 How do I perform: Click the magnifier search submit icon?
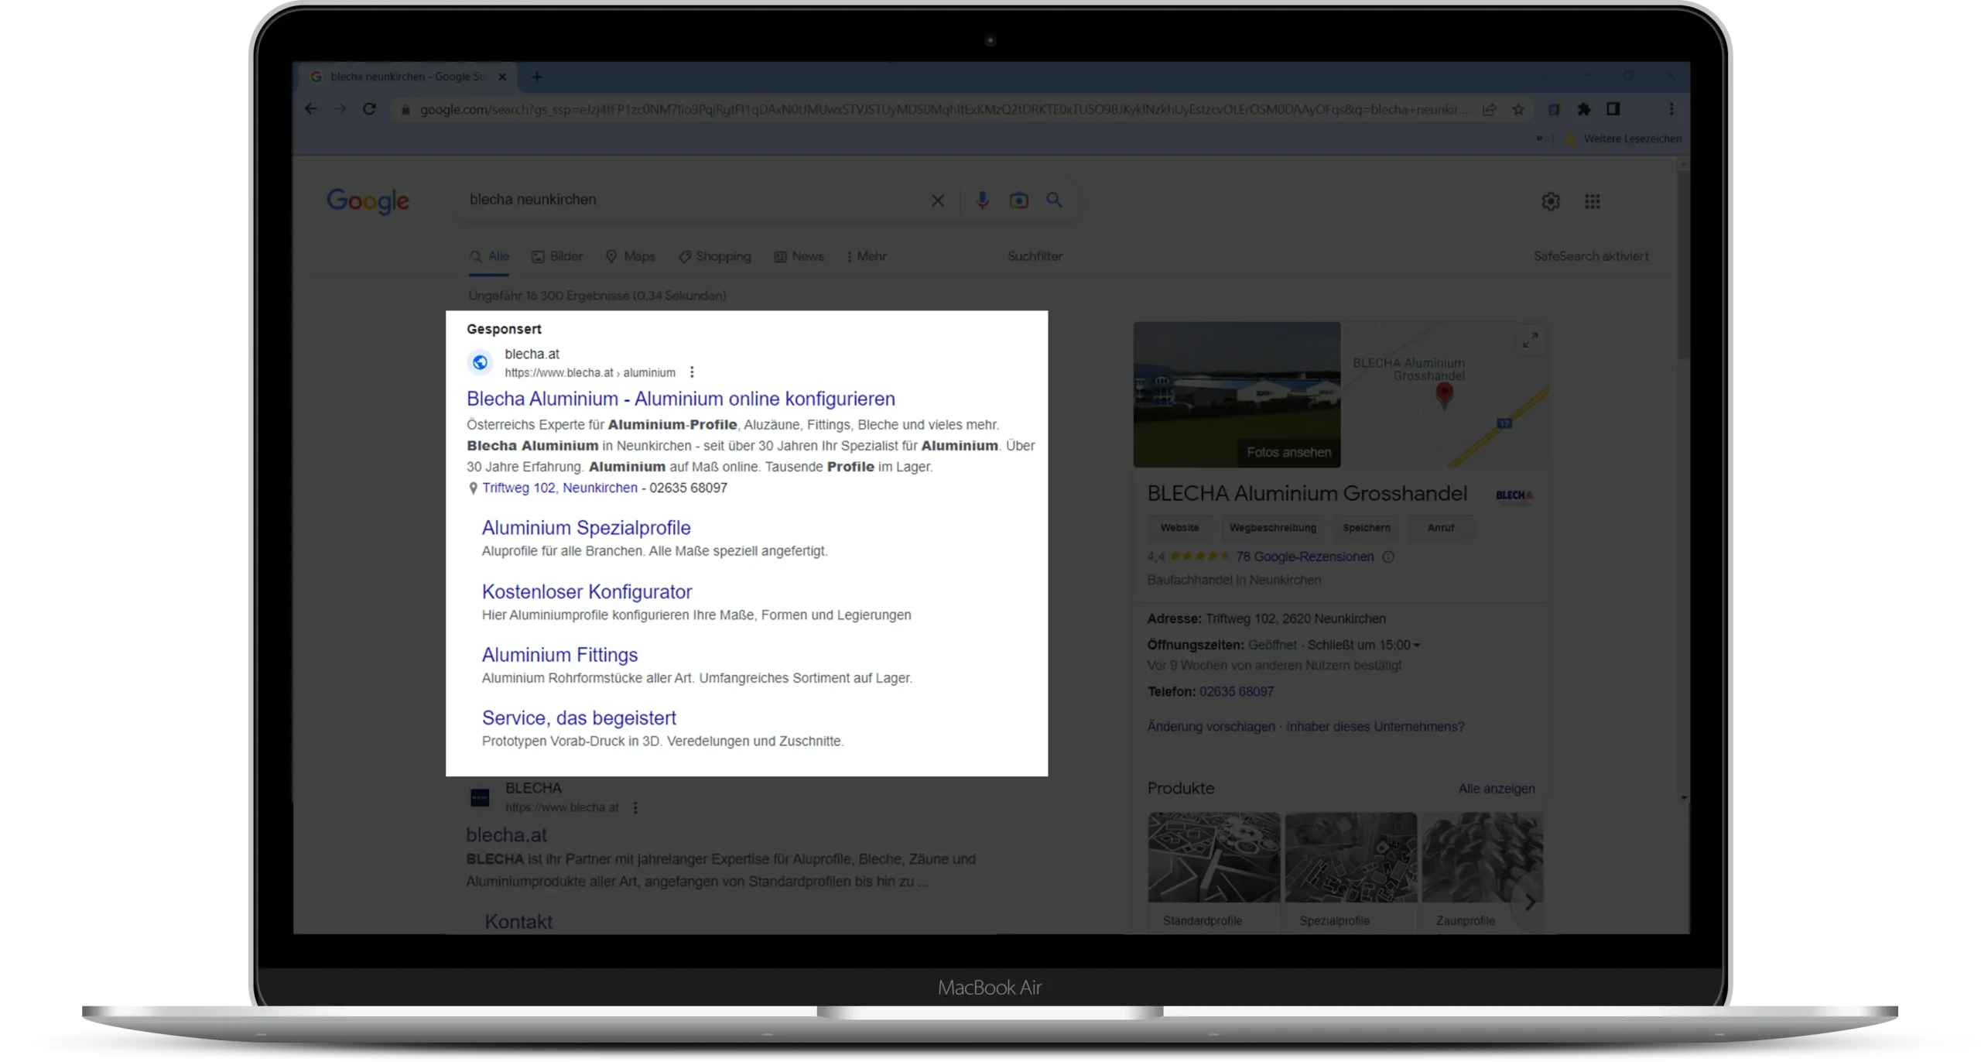point(1054,200)
